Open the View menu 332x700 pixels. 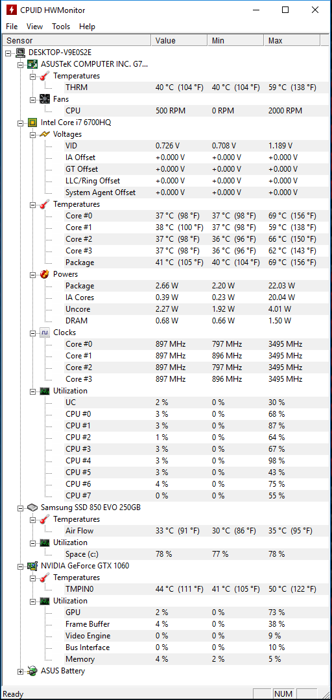coord(35,27)
